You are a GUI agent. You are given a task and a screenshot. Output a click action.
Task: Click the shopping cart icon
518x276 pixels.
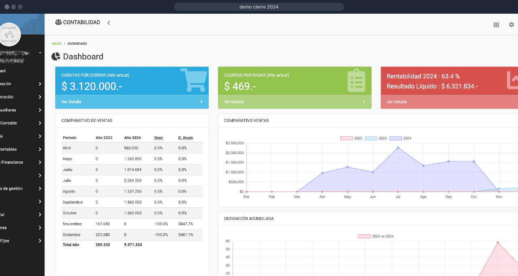point(193,80)
